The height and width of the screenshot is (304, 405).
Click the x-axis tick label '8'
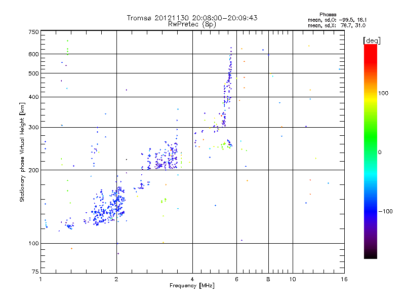(268, 279)
